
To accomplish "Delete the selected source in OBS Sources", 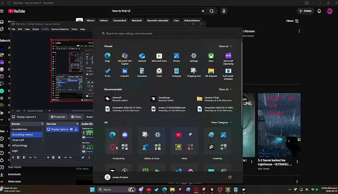I will point(53,158).
